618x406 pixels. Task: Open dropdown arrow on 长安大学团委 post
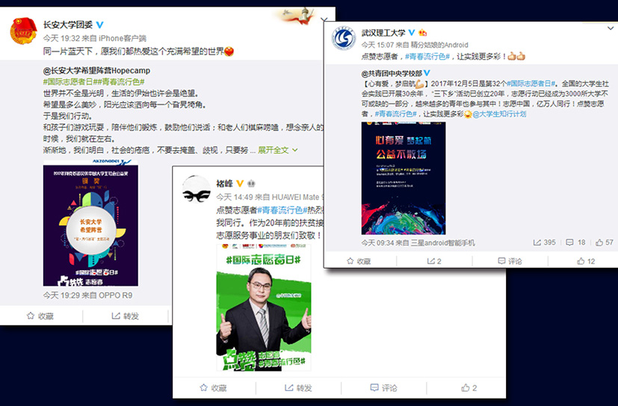click(324, 19)
